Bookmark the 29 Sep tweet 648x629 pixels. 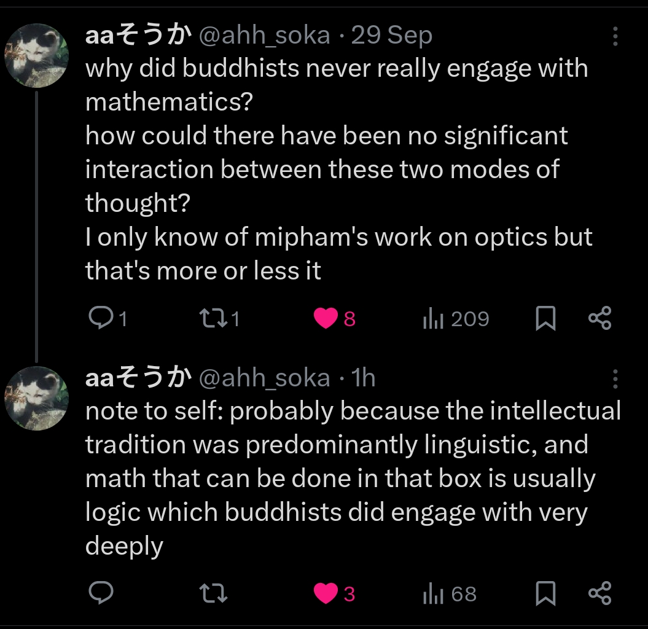(x=545, y=319)
